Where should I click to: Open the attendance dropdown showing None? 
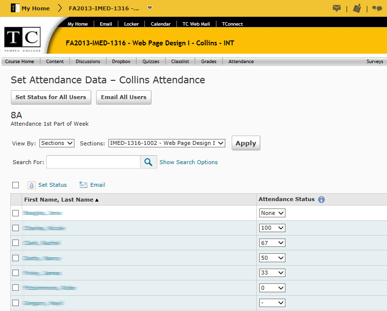tap(272, 213)
